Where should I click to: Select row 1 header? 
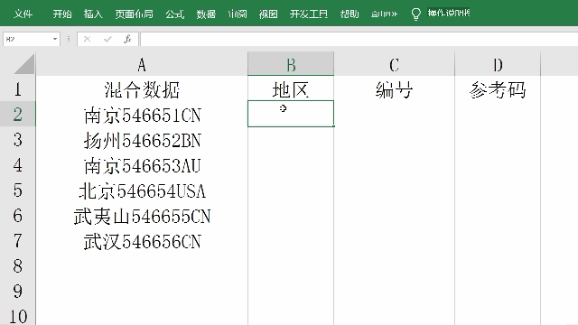tap(18, 88)
